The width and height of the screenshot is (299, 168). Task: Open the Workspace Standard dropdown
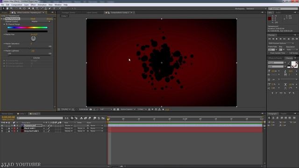click(256, 9)
